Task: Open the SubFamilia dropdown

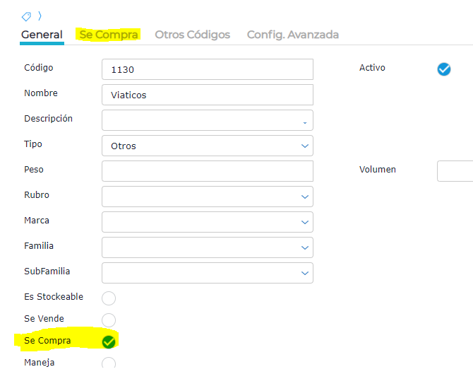Action: pos(208,273)
